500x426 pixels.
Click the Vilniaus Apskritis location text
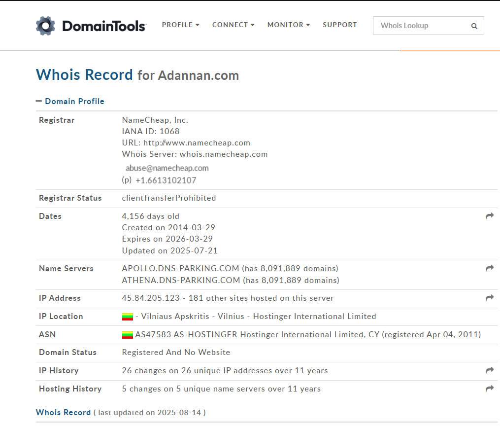175,316
